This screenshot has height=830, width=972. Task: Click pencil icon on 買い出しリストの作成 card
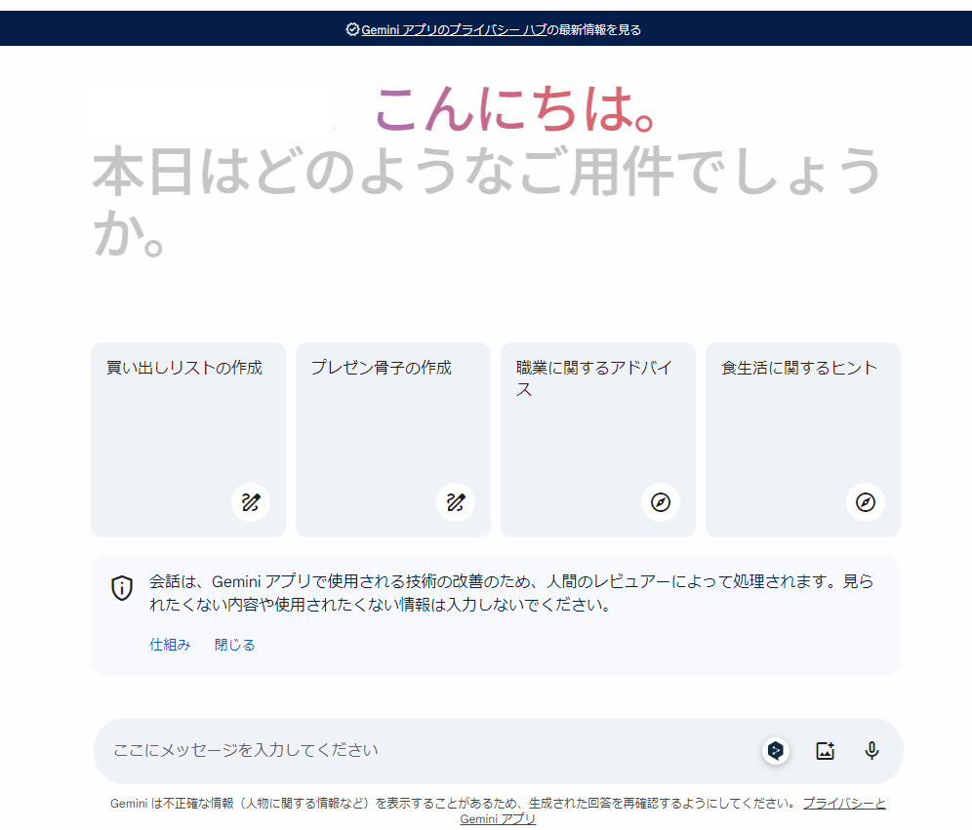tap(251, 501)
